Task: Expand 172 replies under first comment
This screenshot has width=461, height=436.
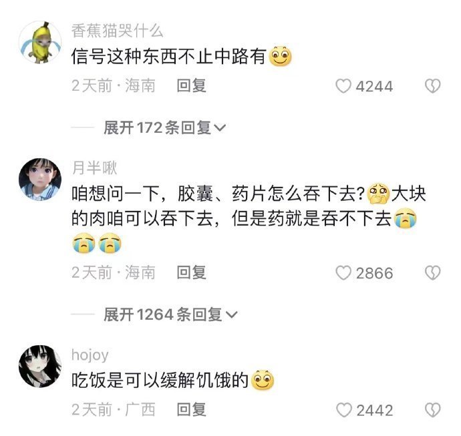Action: pos(164,128)
